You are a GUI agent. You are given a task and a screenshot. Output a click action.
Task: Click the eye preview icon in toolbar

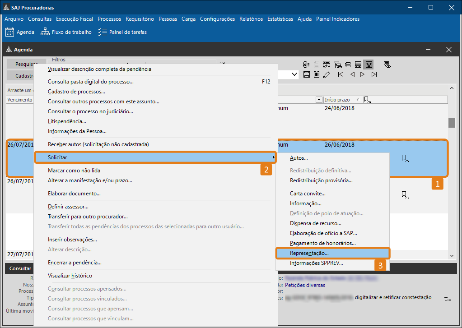coord(387,65)
